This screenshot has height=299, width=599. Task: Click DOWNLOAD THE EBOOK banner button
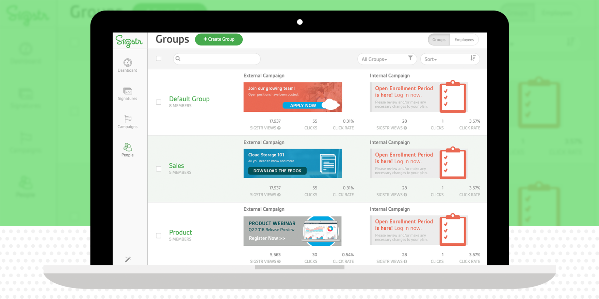point(277,171)
